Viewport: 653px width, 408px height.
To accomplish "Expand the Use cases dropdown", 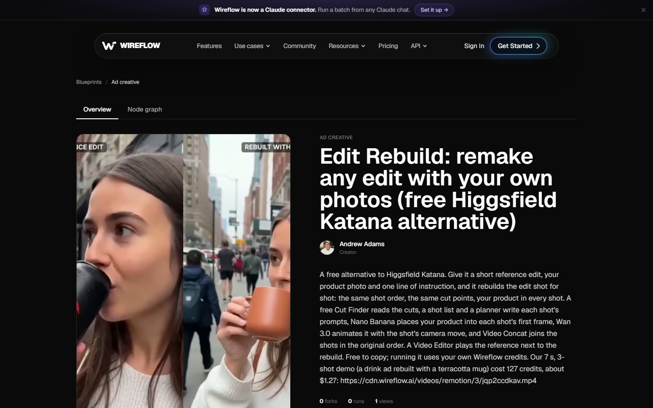I will pos(252,46).
